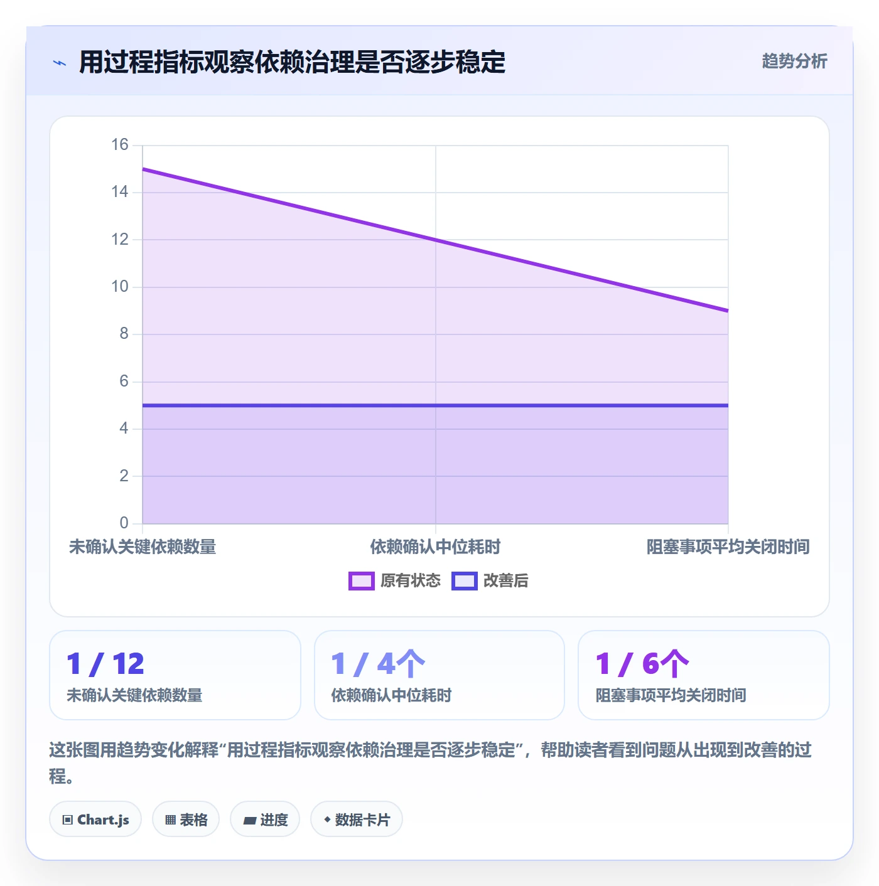Click the y-axis value 0
The image size is (879, 886).
click(x=124, y=523)
